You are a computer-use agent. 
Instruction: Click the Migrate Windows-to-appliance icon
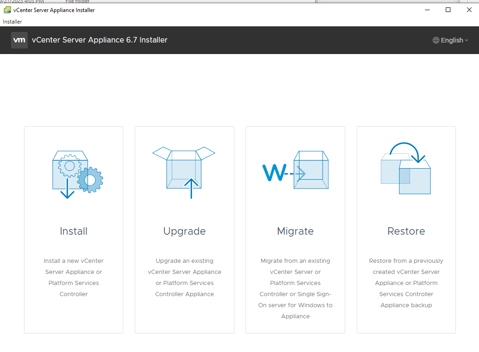click(x=295, y=170)
